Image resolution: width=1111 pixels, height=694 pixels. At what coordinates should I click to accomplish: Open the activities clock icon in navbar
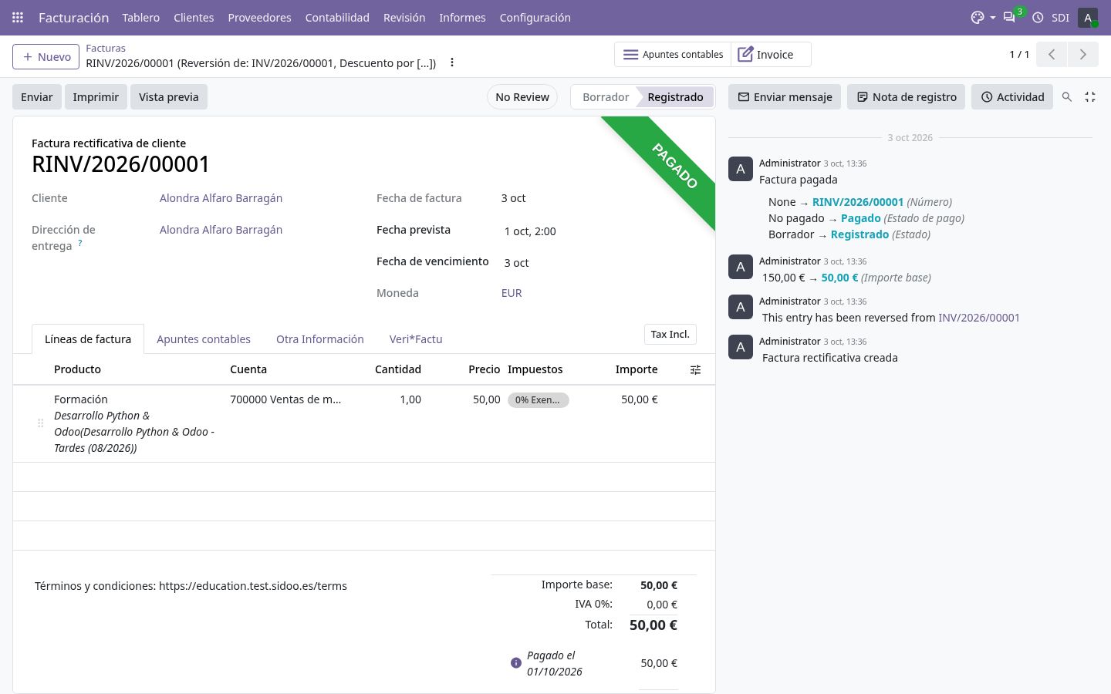point(1038,17)
